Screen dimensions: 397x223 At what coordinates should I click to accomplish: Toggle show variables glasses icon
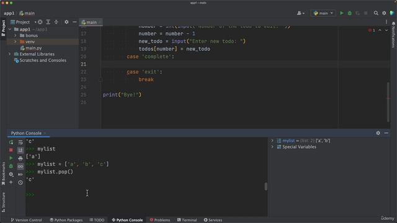pos(20,167)
